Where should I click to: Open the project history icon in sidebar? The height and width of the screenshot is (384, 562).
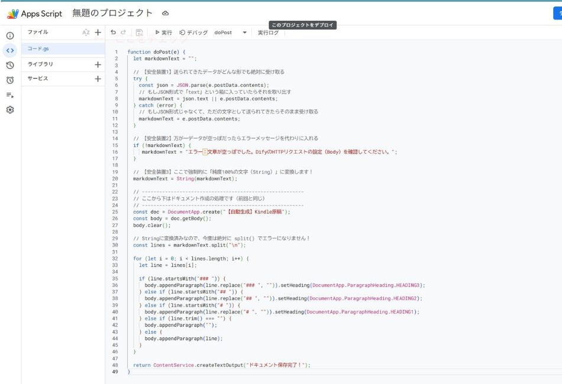(x=10, y=65)
